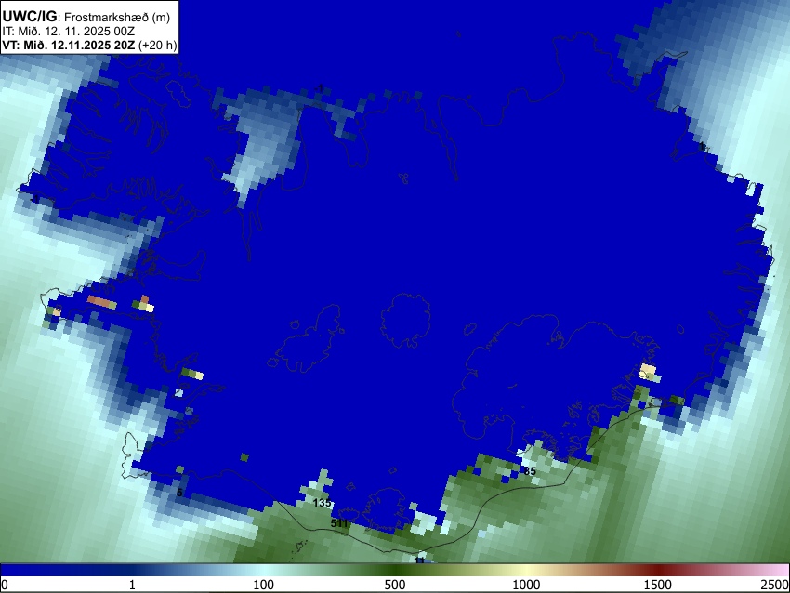This screenshot has width=790, height=593.
Task: Click the map value label '85'
Action: tap(530, 471)
